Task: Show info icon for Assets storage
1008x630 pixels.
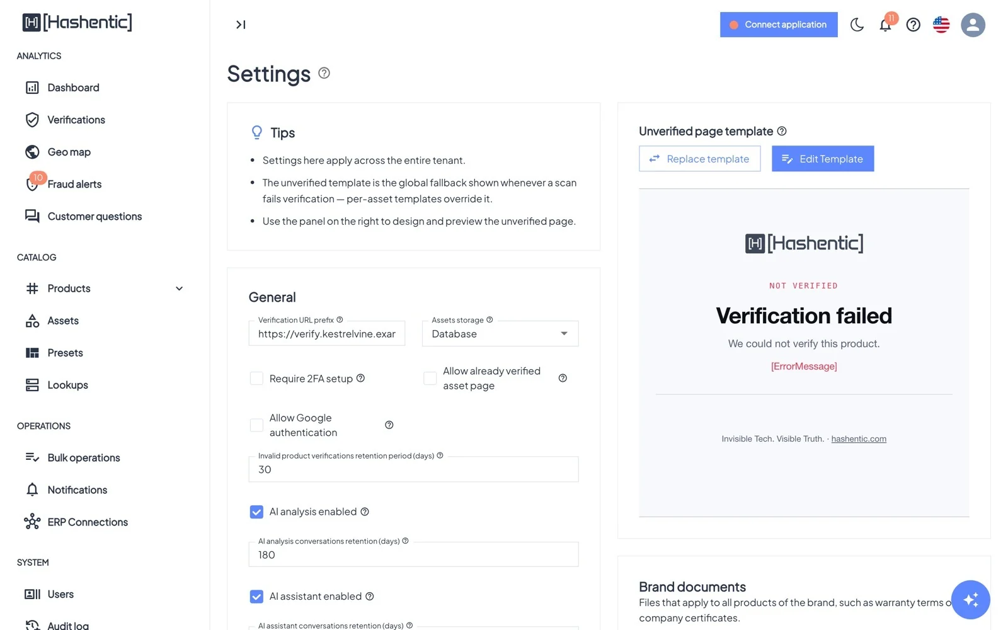Action: coord(490,319)
